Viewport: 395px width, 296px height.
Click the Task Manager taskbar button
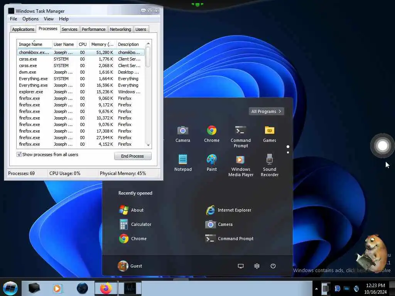point(130,288)
